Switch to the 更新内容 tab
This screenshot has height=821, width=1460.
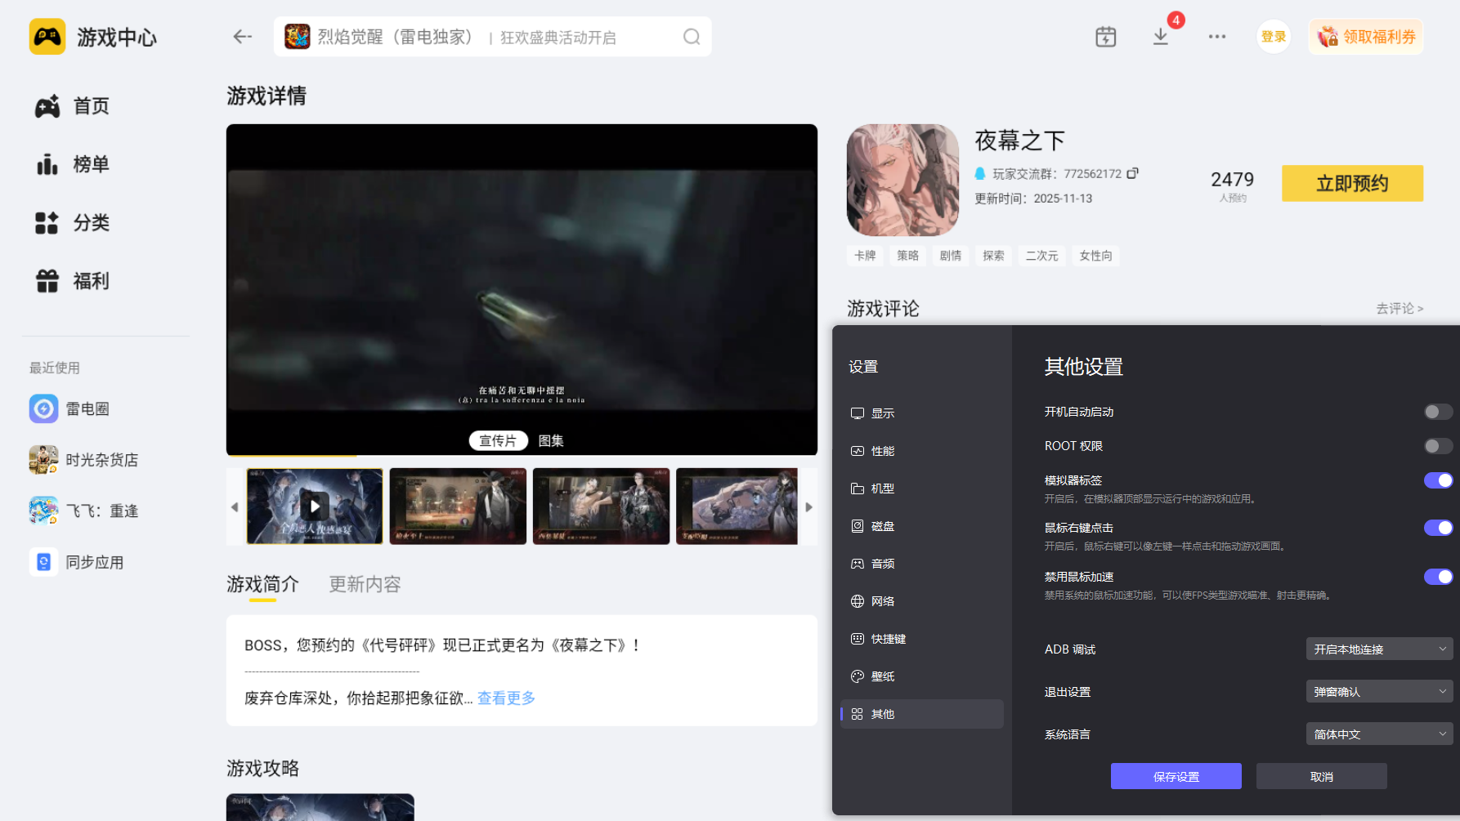point(364,583)
